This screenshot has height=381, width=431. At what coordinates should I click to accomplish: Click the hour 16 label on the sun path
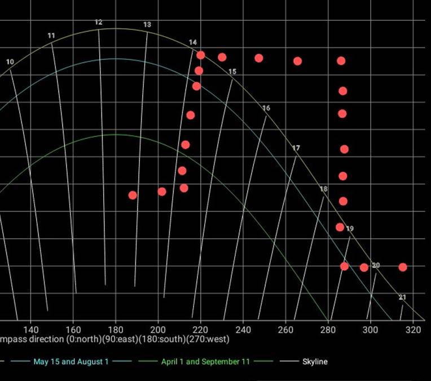(266, 108)
